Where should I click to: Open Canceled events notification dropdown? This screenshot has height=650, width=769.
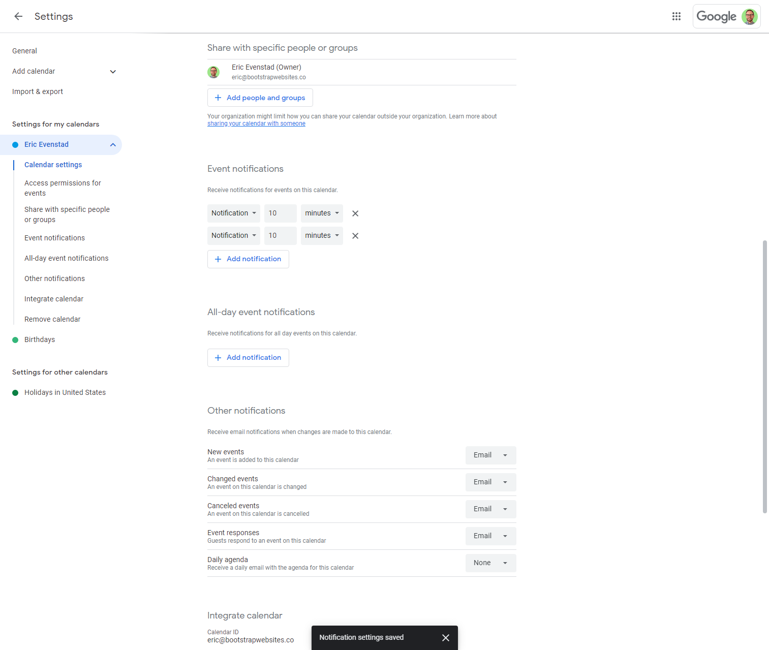tap(491, 509)
